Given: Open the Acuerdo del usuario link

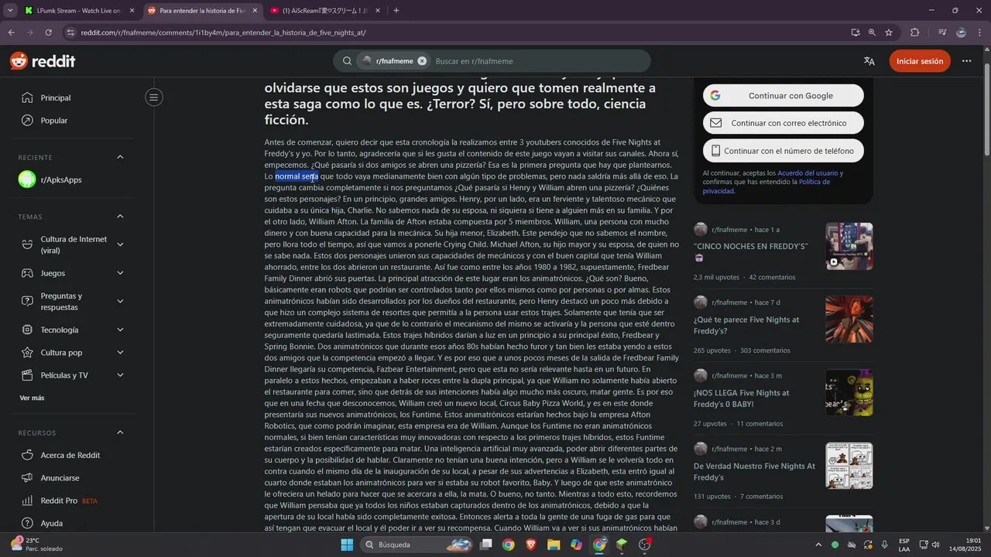Looking at the screenshot, I should 808,173.
